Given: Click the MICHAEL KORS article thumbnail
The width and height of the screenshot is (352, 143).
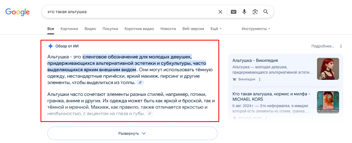Looking at the screenshot, I should pyautogui.click(x=328, y=102).
